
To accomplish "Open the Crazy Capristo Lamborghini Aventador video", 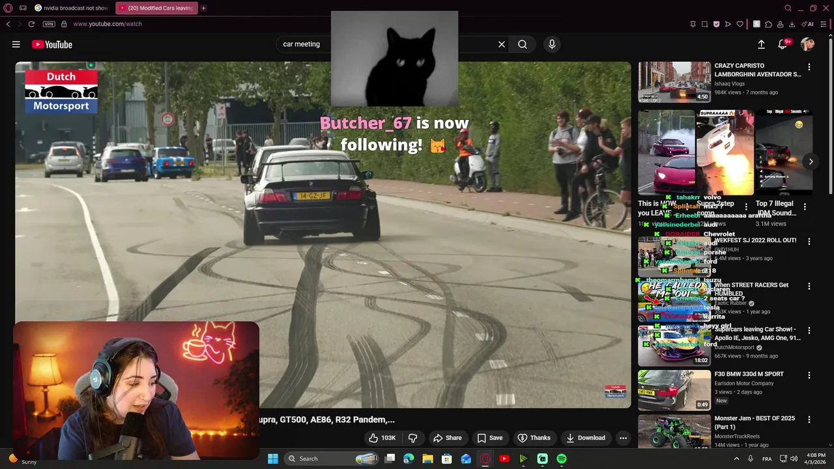I will [674, 82].
